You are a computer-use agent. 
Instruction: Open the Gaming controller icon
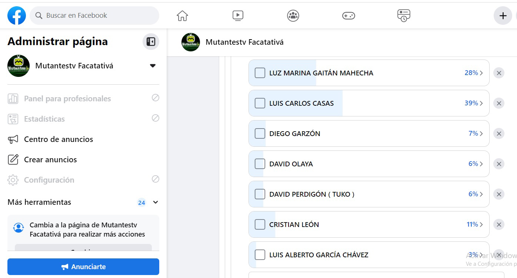coord(348,16)
